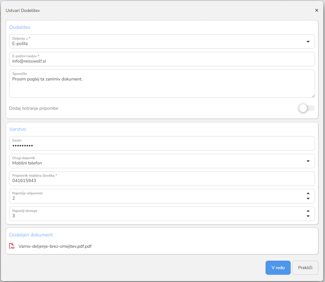The height and width of the screenshot is (282, 325).
Task: Click the PDF file icon
Action: tap(12, 246)
